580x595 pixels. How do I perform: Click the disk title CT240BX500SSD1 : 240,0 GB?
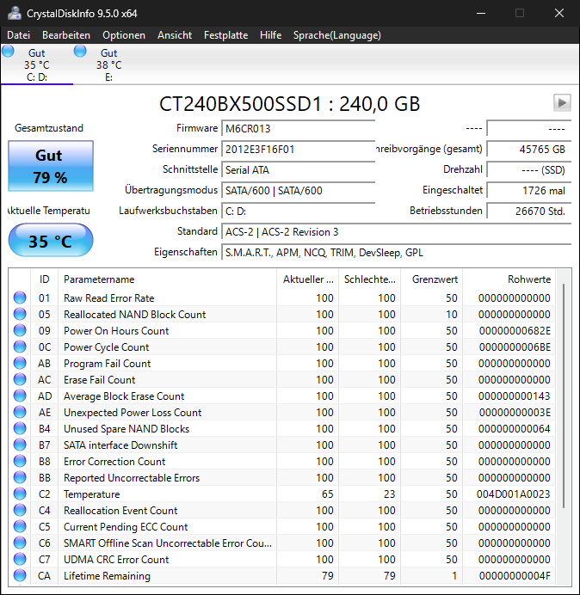click(x=289, y=104)
